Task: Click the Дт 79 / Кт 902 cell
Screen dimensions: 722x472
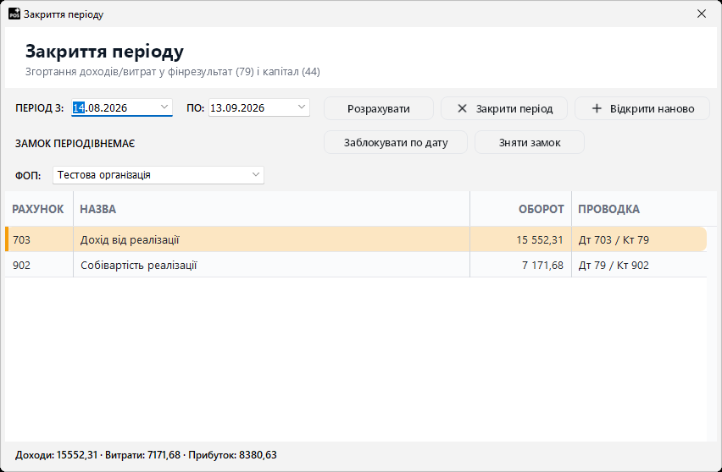Action: tap(639, 266)
